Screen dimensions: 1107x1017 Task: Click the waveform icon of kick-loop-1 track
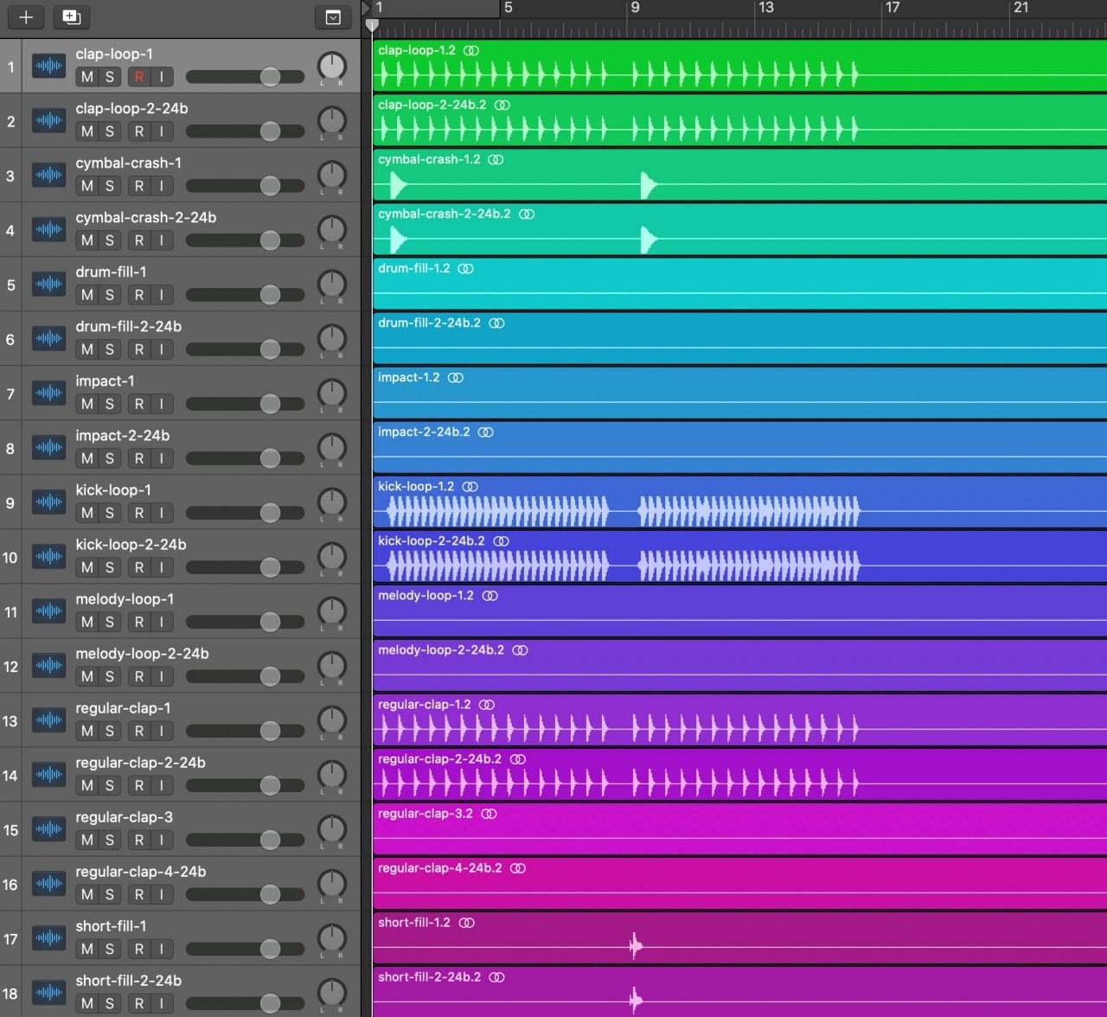click(49, 502)
